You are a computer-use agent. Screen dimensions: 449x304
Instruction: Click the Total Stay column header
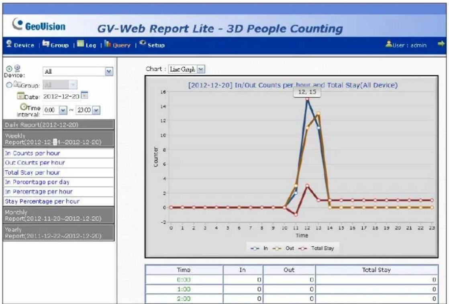click(376, 270)
